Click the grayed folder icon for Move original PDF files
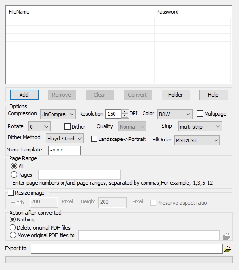This screenshot has width=239, height=270. [x=227, y=236]
